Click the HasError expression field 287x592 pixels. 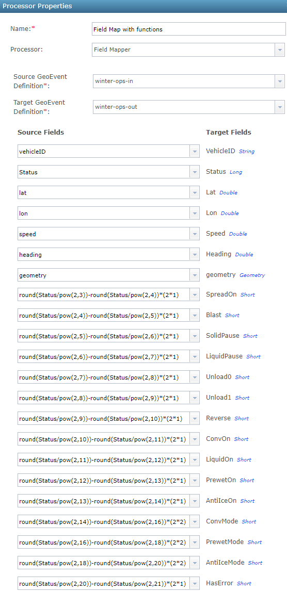pos(104,583)
